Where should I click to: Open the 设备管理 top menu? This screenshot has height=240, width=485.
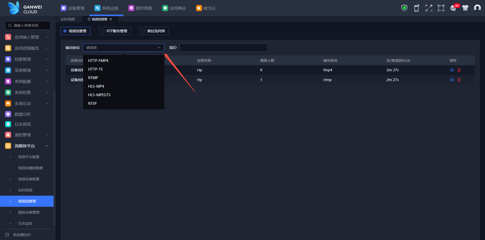pyautogui.click(x=72, y=8)
